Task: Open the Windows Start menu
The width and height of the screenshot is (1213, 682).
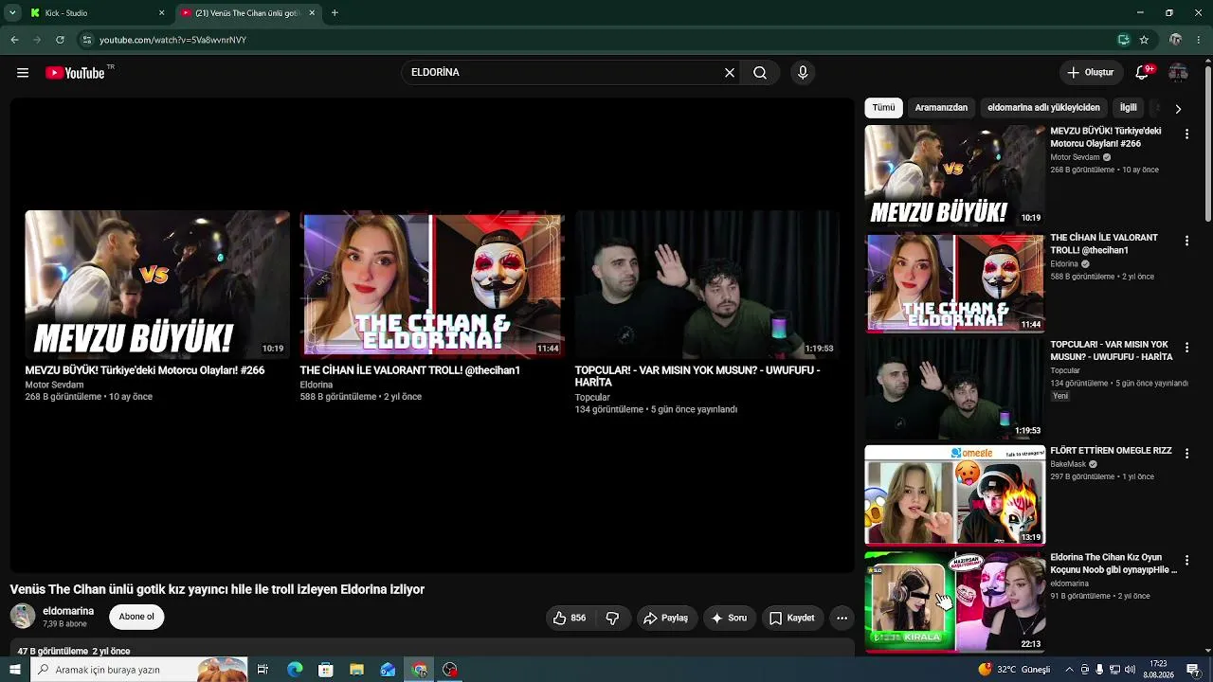Action: (14, 670)
